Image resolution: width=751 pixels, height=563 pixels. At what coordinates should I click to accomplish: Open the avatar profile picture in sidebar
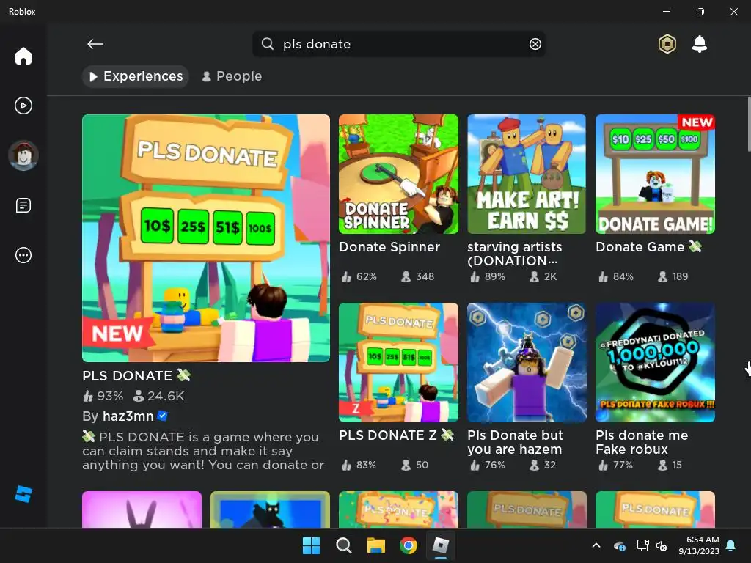coord(23,155)
